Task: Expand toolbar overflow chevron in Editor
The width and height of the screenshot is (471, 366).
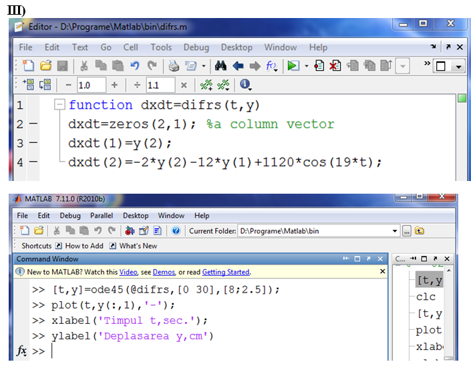Action: pos(427,63)
